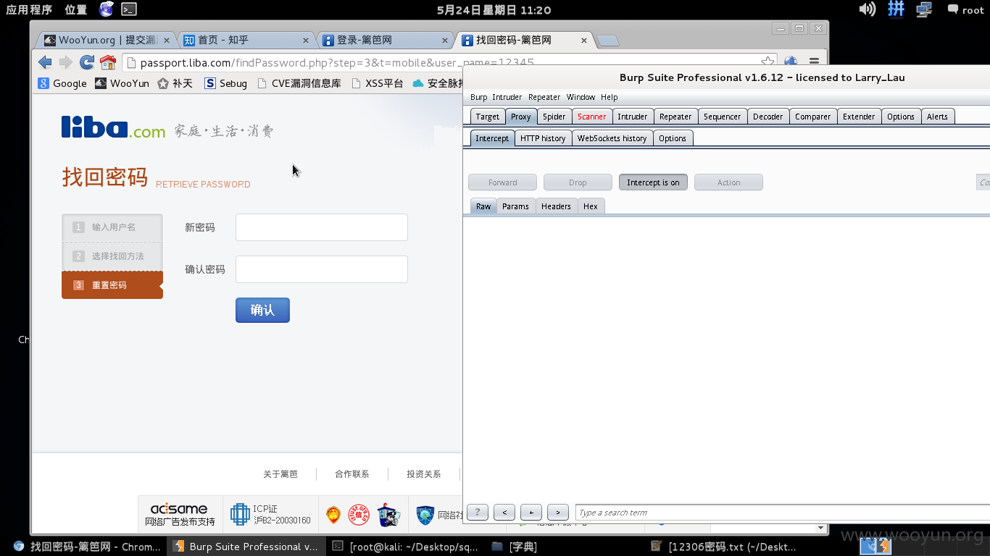Click the 关于篱笆 footer link
990x556 pixels.
tap(280, 474)
